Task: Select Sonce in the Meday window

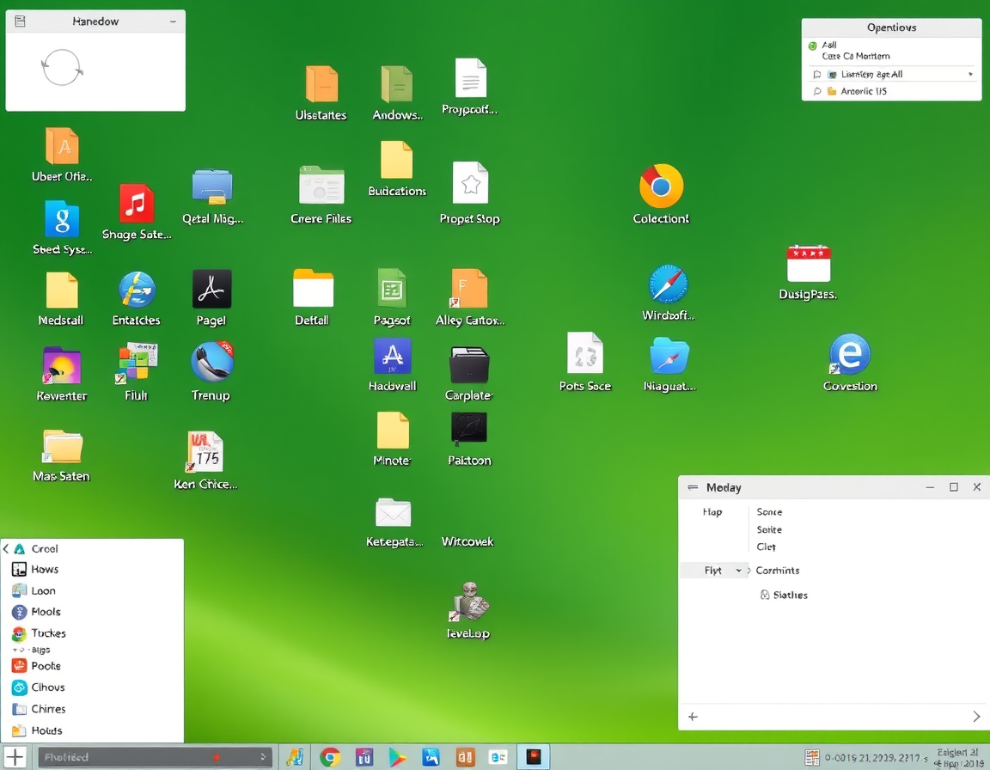Action: click(x=769, y=512)
